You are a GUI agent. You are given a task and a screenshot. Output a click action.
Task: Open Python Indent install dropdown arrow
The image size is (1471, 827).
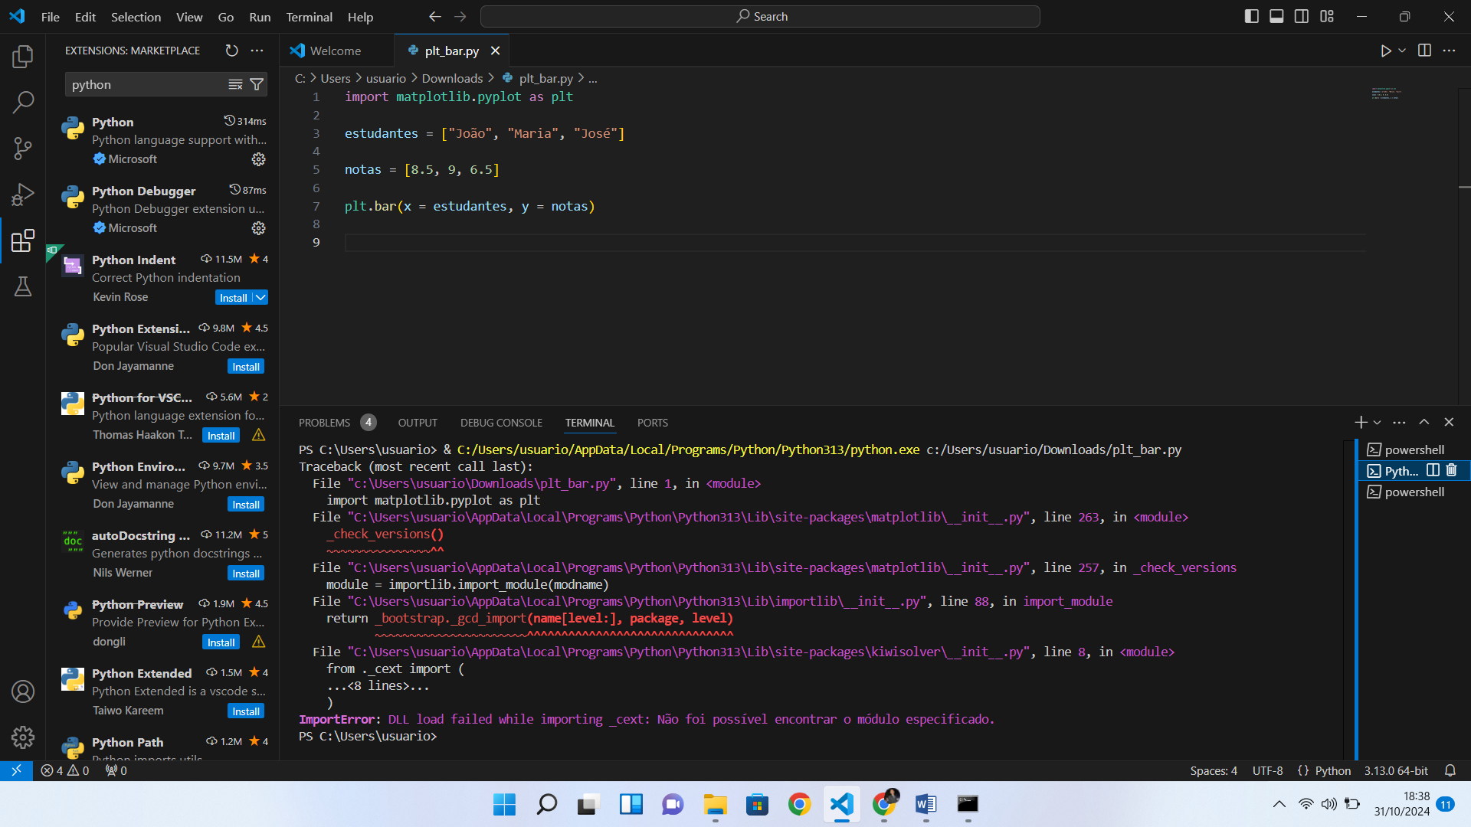[260, 297]
